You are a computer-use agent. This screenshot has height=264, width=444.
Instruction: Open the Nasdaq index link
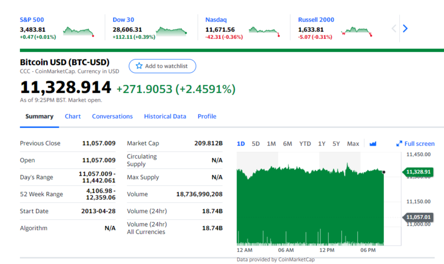216,20
